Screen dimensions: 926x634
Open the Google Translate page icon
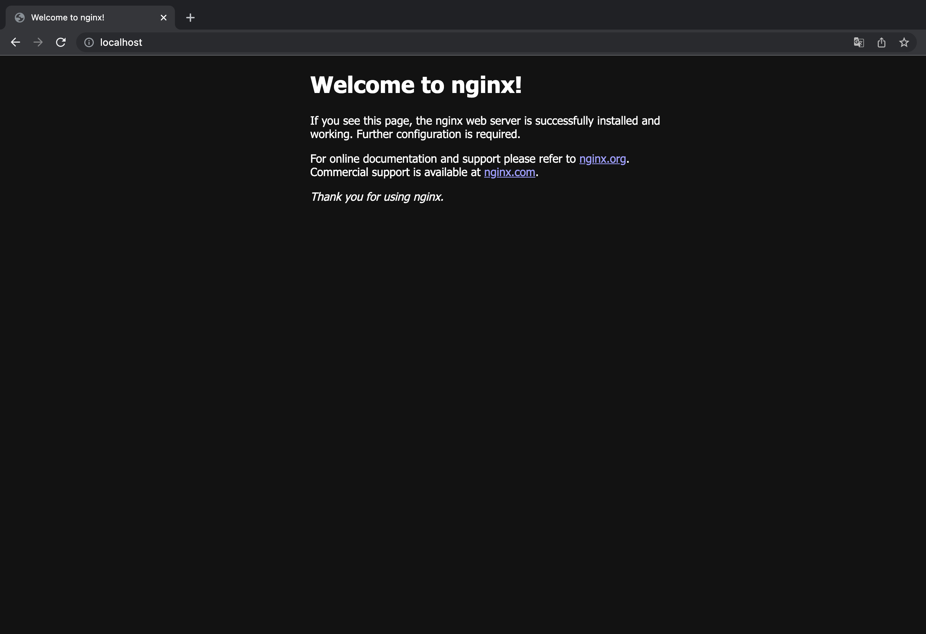859,42
